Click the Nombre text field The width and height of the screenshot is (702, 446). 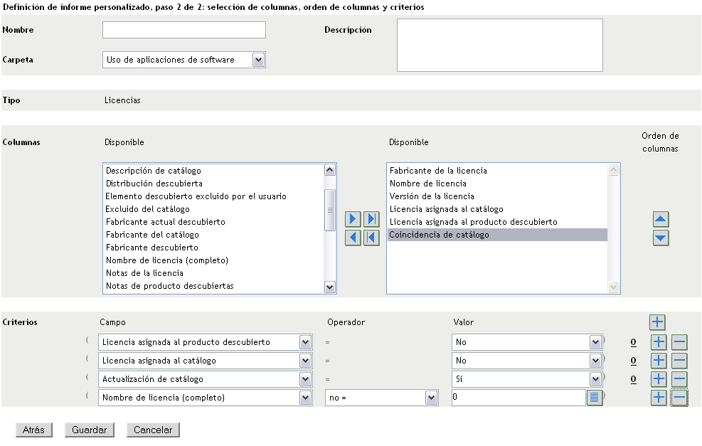coord(184,30)
